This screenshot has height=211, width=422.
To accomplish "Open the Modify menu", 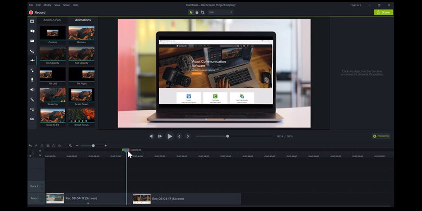I will (47, 5).
